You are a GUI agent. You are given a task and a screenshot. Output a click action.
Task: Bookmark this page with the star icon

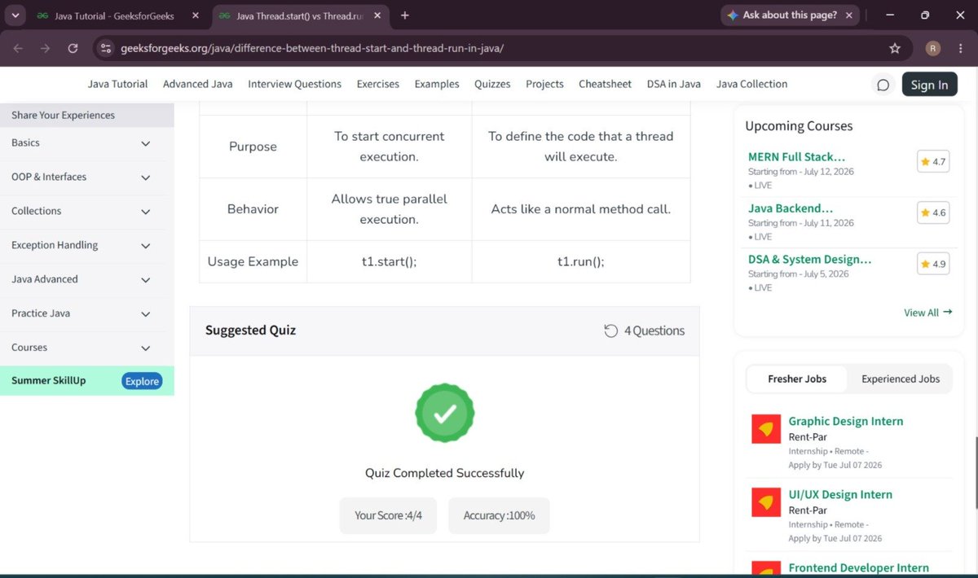click(895, 48)
